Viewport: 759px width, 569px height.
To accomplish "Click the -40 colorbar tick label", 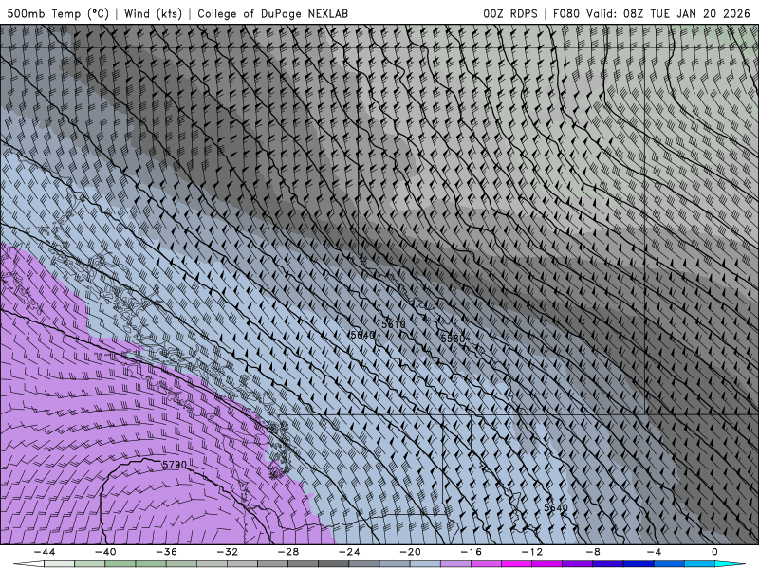I will pyautogui.click(x=105, y=552).
